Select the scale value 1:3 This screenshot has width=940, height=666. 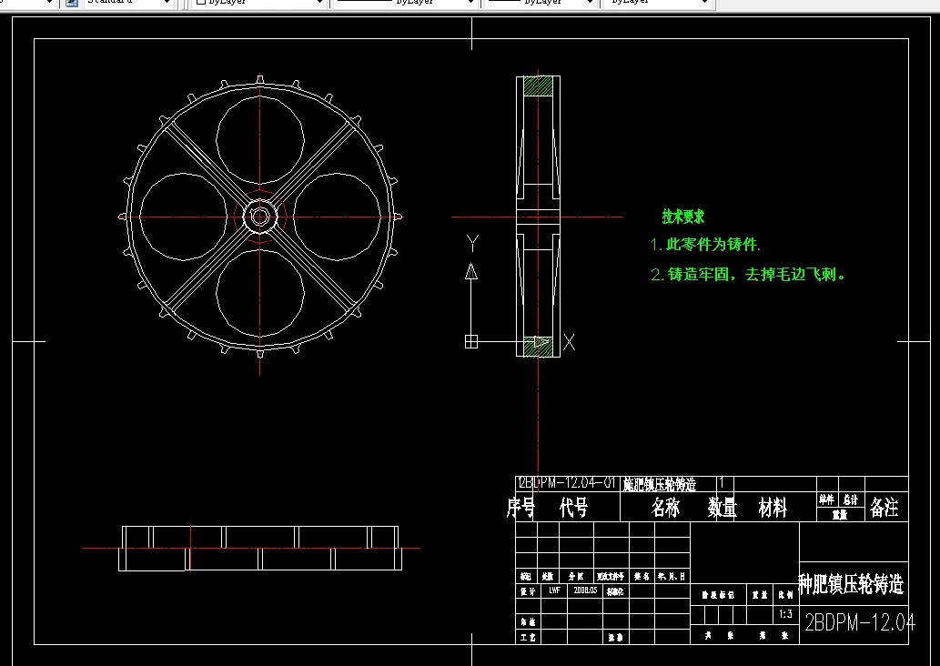tap(786, 614)
